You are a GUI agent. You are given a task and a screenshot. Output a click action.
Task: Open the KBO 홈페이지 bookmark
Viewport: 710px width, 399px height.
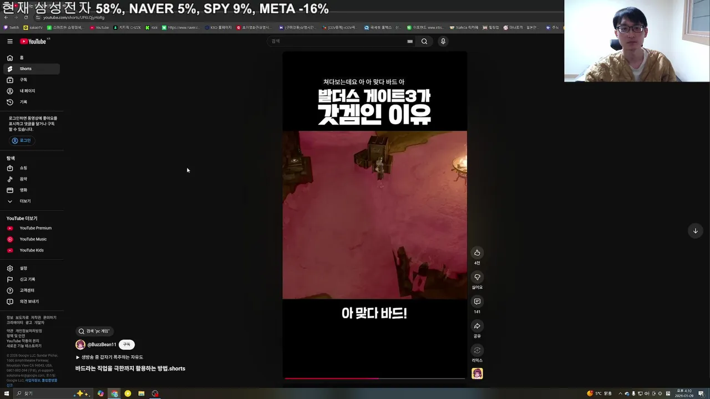tap(218, 27)
